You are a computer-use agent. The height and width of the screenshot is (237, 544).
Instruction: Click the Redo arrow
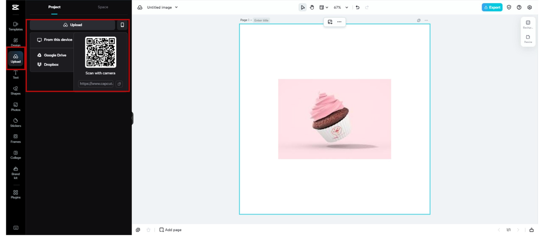pyautogui.click(x=367, y=7)
